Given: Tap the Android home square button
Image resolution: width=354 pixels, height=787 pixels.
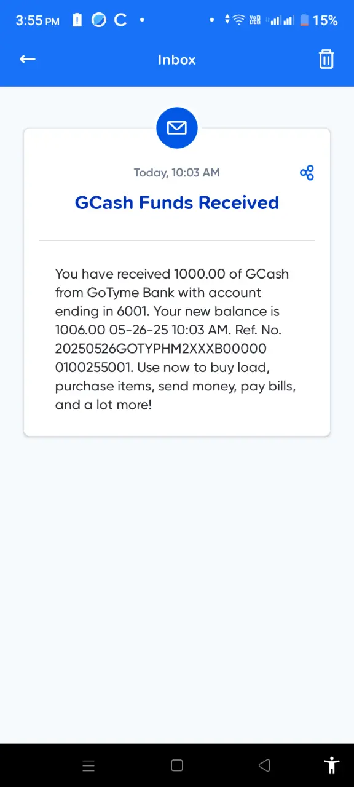Looking at the screenshot, I should [177, 765].
